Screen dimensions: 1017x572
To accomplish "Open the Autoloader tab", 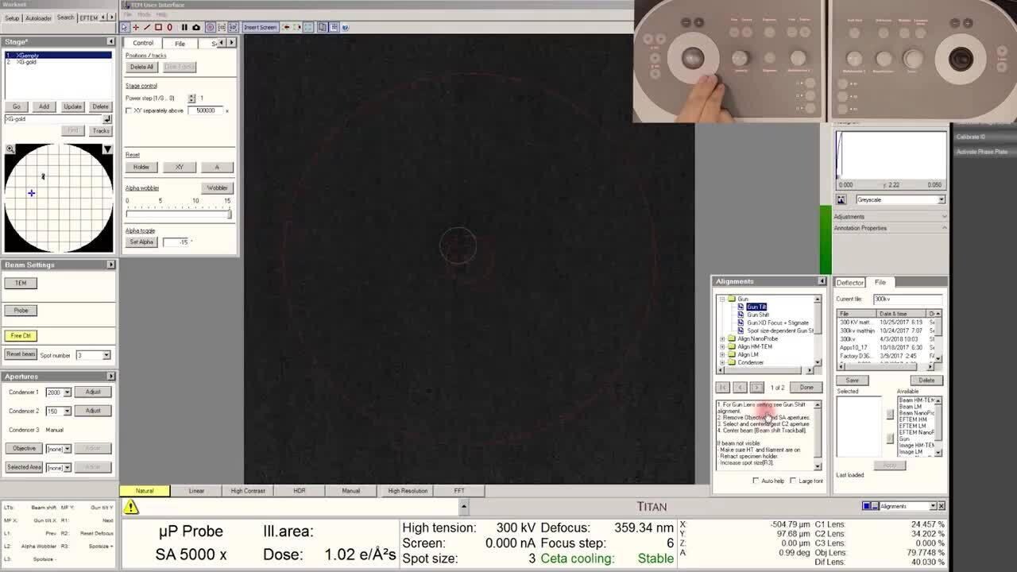I will pyautogui.click(x=38, y=17).
